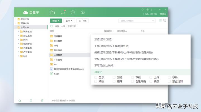This screenshot has height=112, width=201.
Task: Choose the 全权 full permission menu entry
Action: tap(140, 59)
